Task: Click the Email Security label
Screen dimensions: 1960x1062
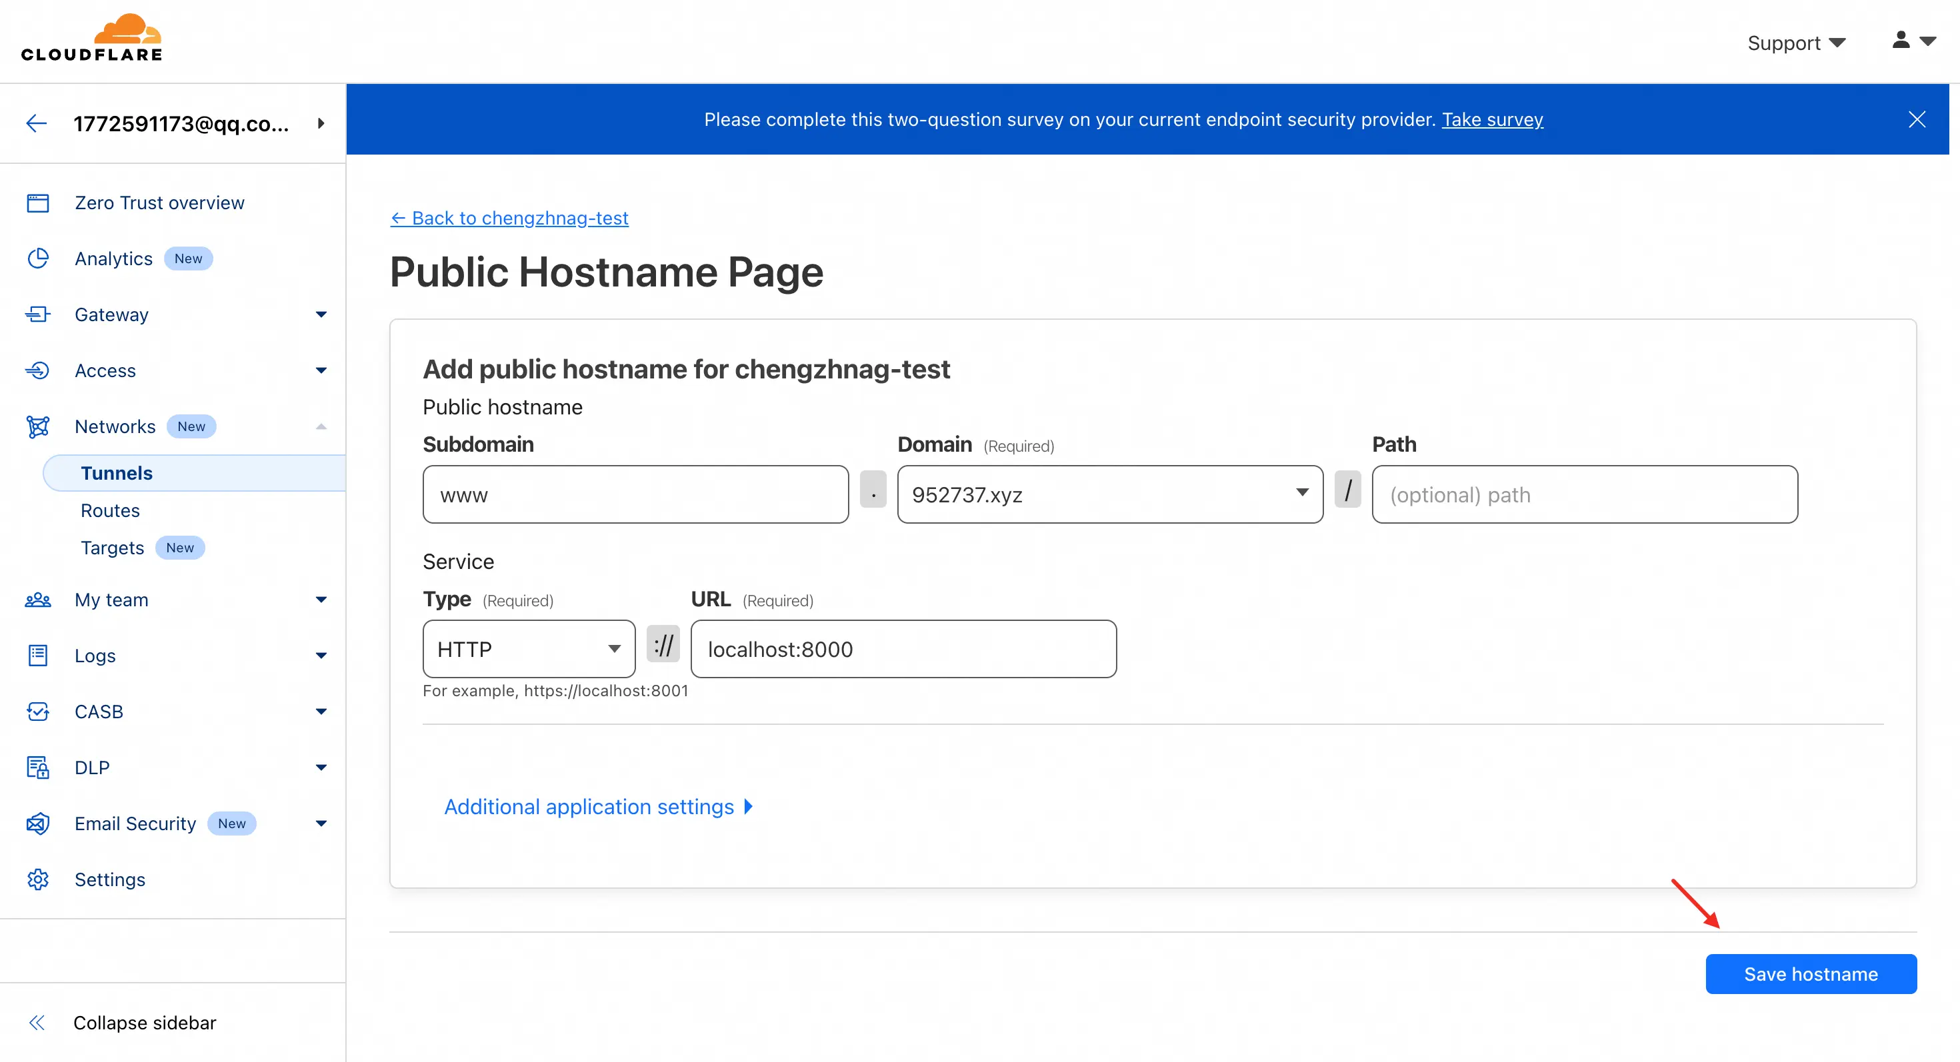Action: click(x=135, y=823)
